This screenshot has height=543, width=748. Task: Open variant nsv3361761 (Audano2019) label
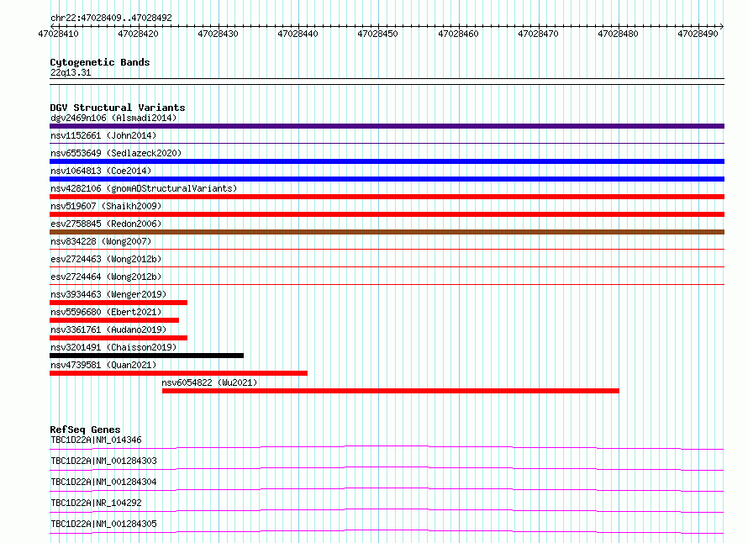(108, 329)
